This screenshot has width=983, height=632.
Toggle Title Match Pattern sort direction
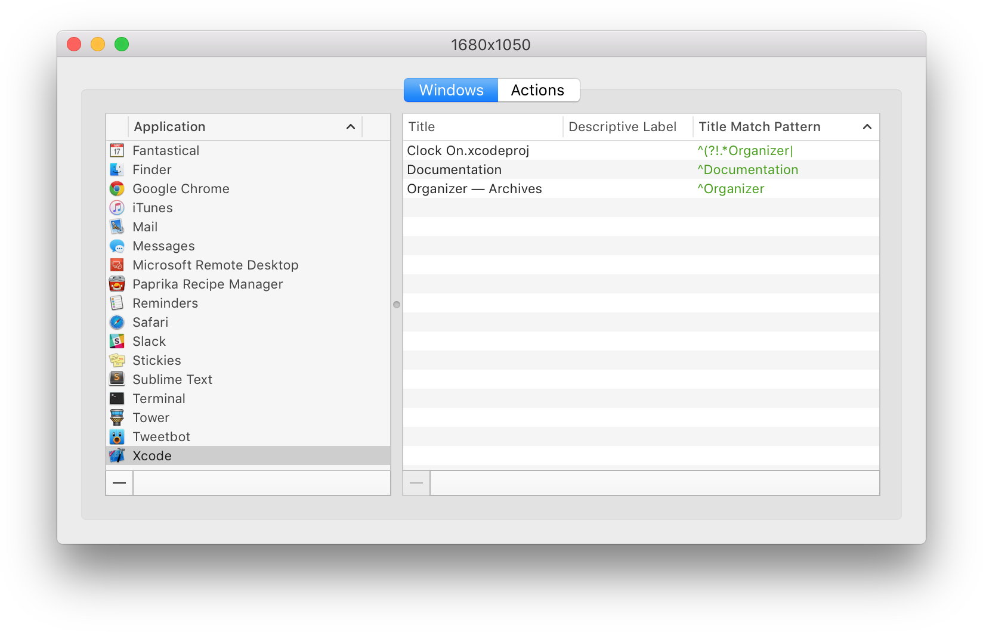(x=868, y=126)
